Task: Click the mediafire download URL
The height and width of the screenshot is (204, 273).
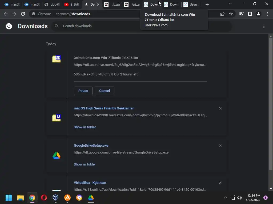Action: click(x=140, y=115)
